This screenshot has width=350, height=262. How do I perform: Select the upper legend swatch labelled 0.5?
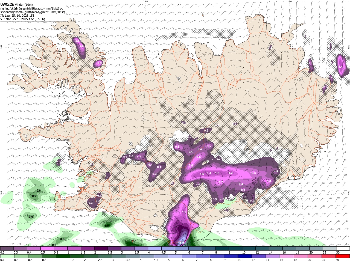(x=47, y=248)
